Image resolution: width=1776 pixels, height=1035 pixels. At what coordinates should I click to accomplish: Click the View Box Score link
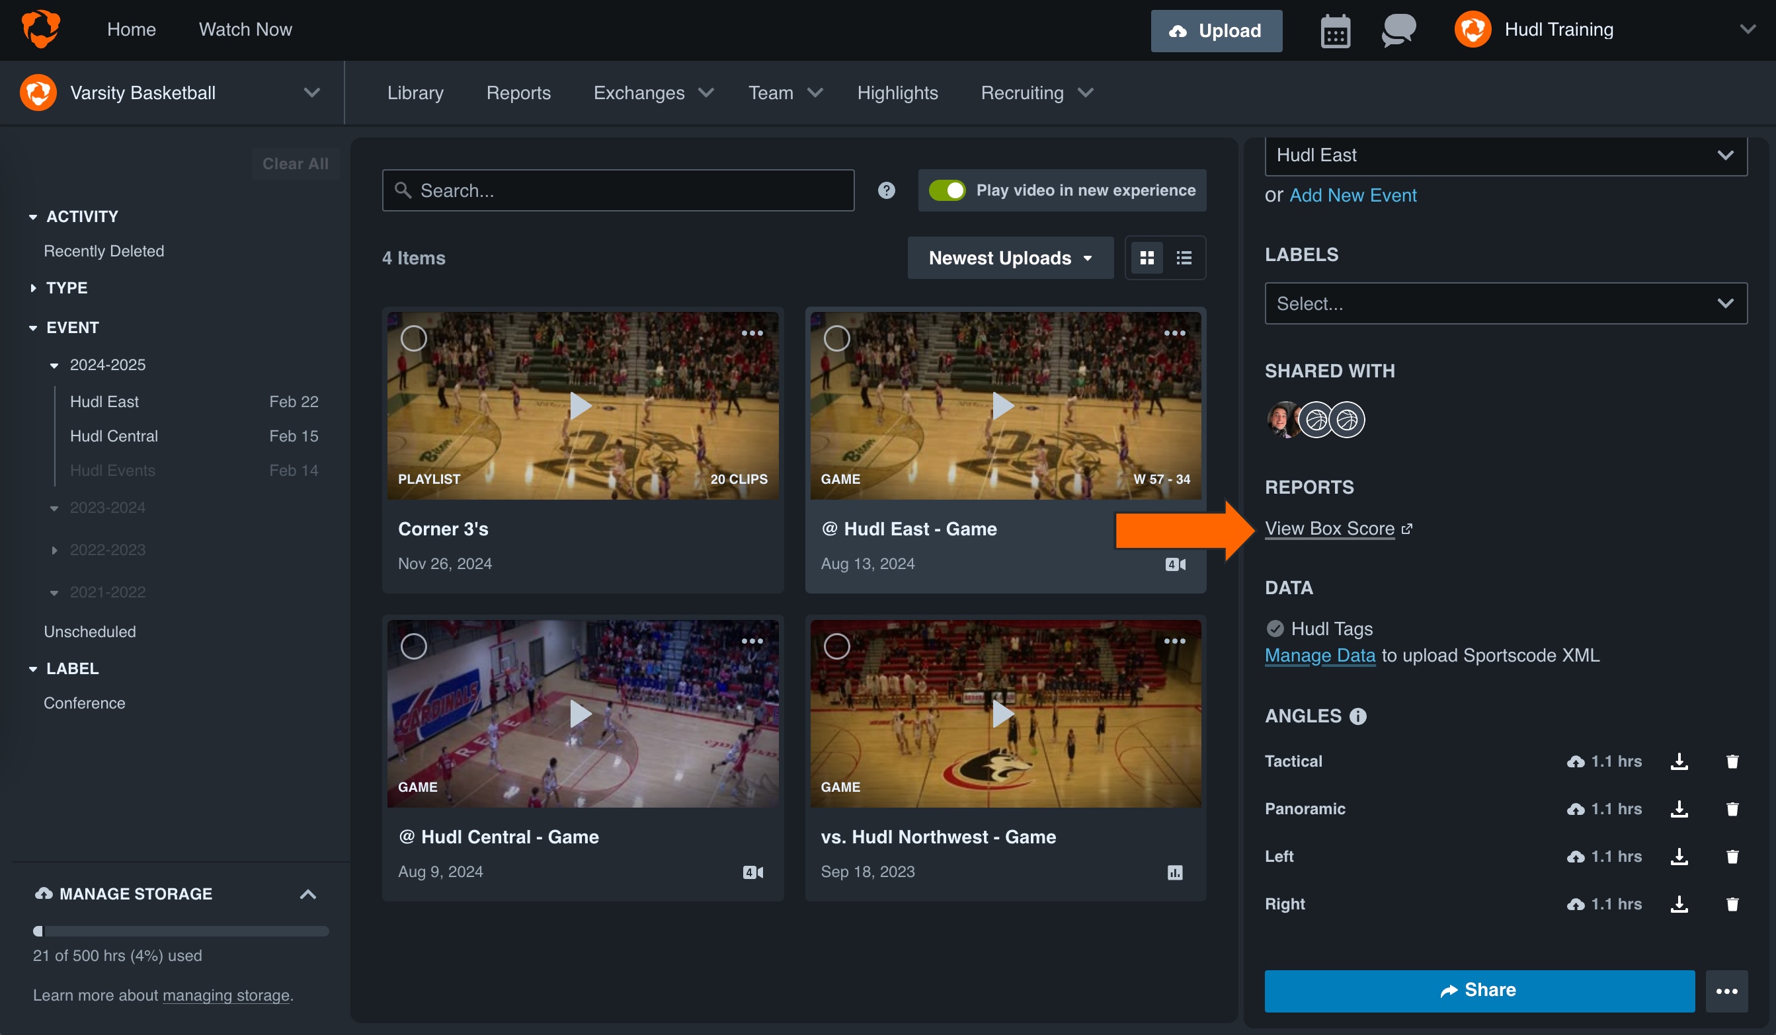pyautogui.click(x=1330, y=529)
